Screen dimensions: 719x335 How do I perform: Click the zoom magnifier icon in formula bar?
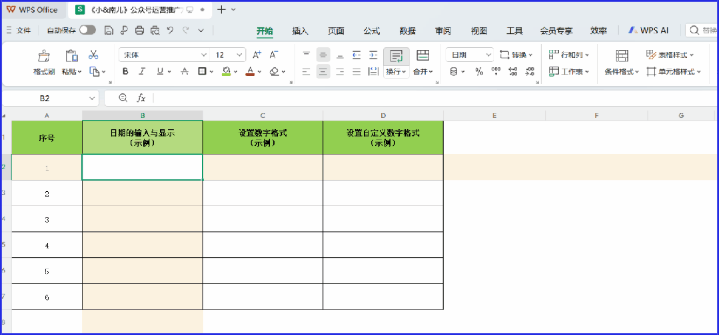[x=123, y=98]
